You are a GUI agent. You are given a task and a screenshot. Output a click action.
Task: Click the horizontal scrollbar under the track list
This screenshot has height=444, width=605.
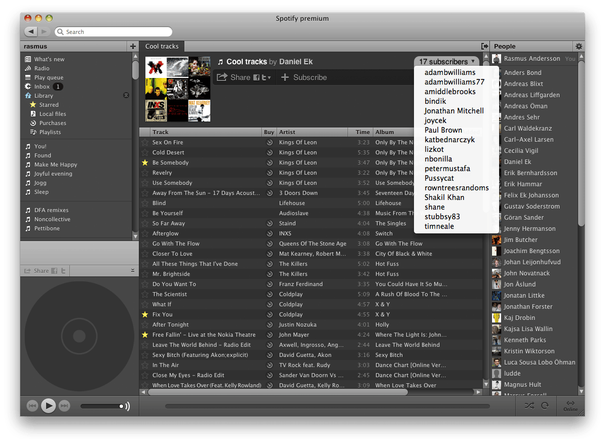coord(278,392)
